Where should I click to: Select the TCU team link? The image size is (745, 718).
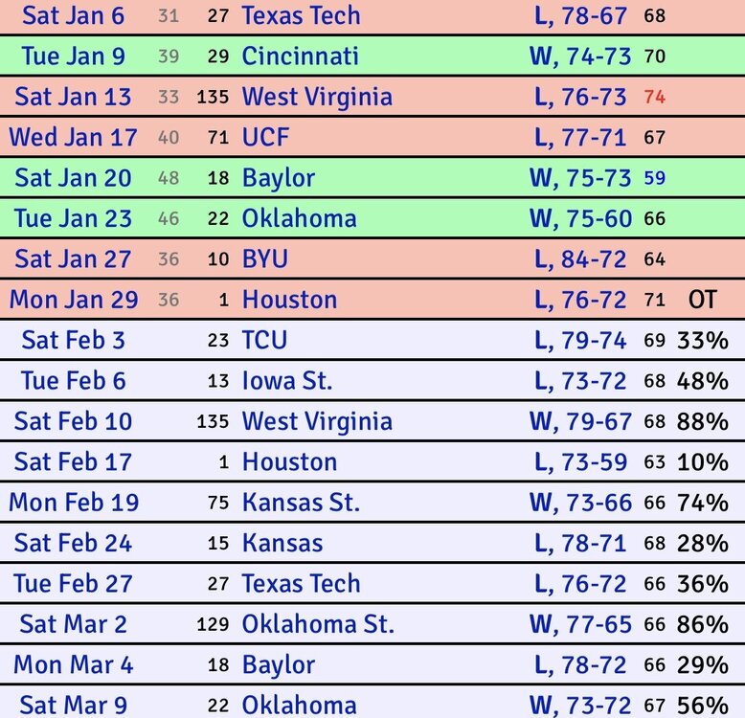point(264,341)
